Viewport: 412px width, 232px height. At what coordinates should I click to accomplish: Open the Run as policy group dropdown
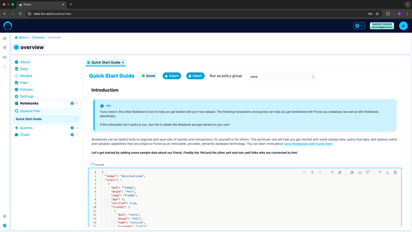(282, 77)
